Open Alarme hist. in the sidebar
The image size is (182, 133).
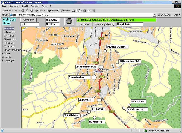pos(10,32)
